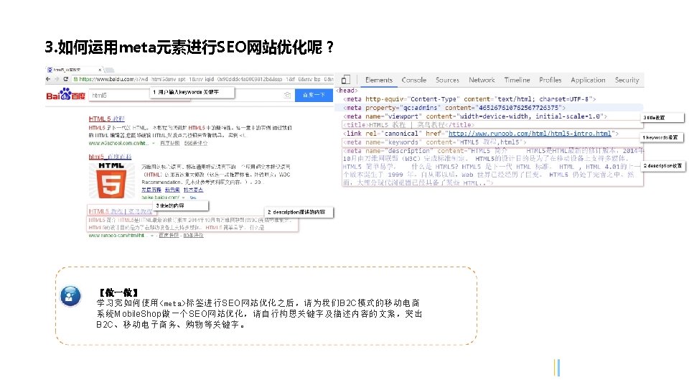This screenshot has width=689, height=388.
Task: Click the HTML5 logo thumbnail
Action: [x=111, y=180]
